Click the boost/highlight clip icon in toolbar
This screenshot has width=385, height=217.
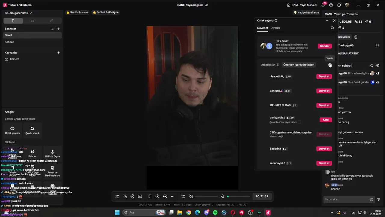[140, 197]
